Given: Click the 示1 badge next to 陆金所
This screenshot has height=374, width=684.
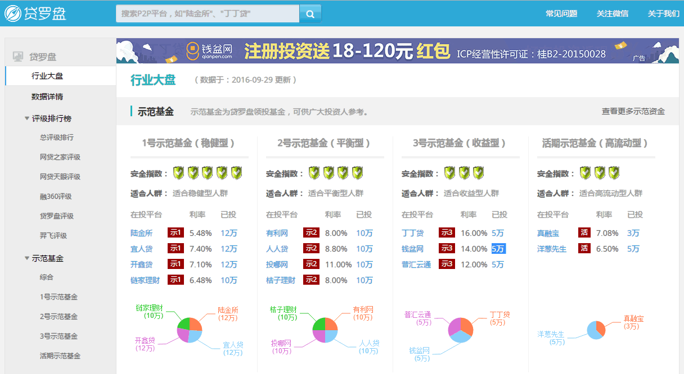Looking at the screenshot, I should tap(175, 232).
